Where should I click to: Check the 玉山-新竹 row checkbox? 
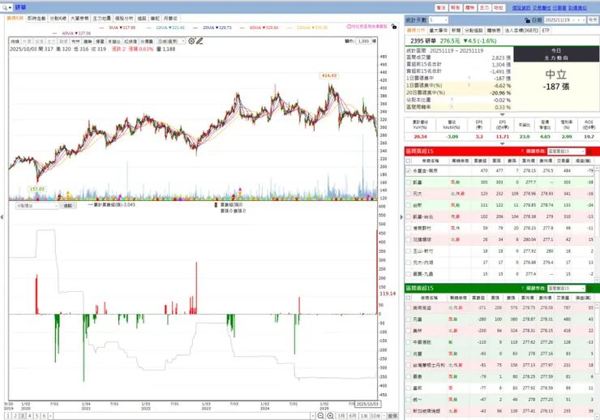click(x=409, y=251)
